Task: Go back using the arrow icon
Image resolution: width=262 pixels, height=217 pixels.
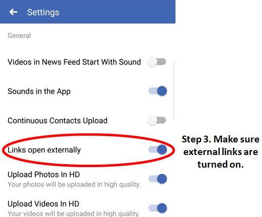Action: coord(14,12)
